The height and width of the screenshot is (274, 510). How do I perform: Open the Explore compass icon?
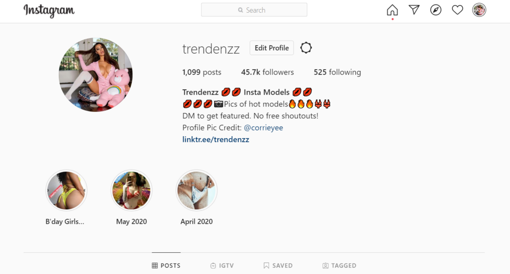pyautogui.click(x=436, y=10)
